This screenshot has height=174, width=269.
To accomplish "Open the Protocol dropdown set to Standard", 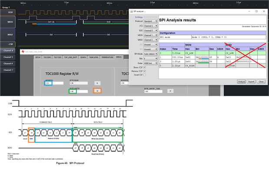I will (150, 21).
